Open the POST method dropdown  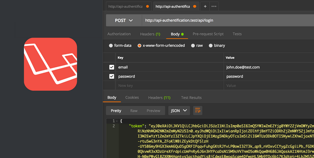click(124, 20)
